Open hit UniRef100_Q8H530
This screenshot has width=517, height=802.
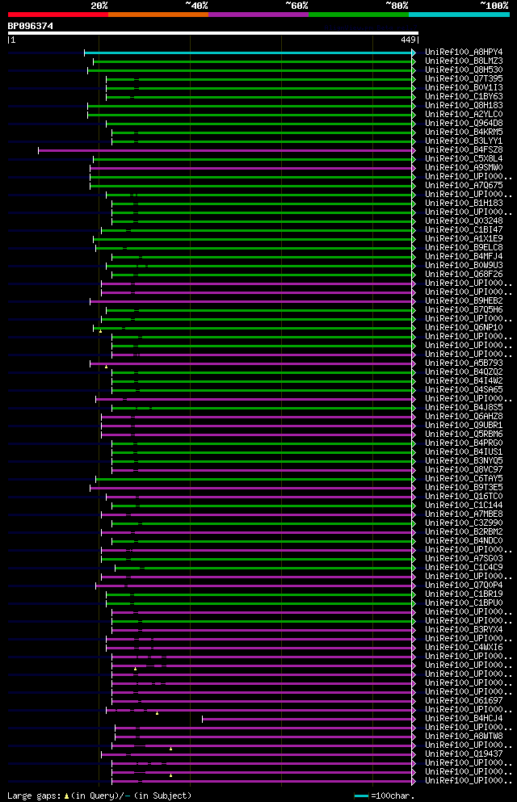coord(464,70)
